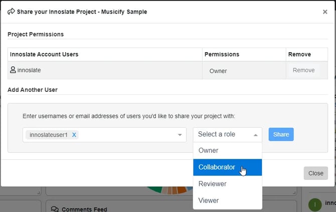The width and height of the screenshot is (336, 212).
Task: Click the blue Share button
Action: click(281, 134)
